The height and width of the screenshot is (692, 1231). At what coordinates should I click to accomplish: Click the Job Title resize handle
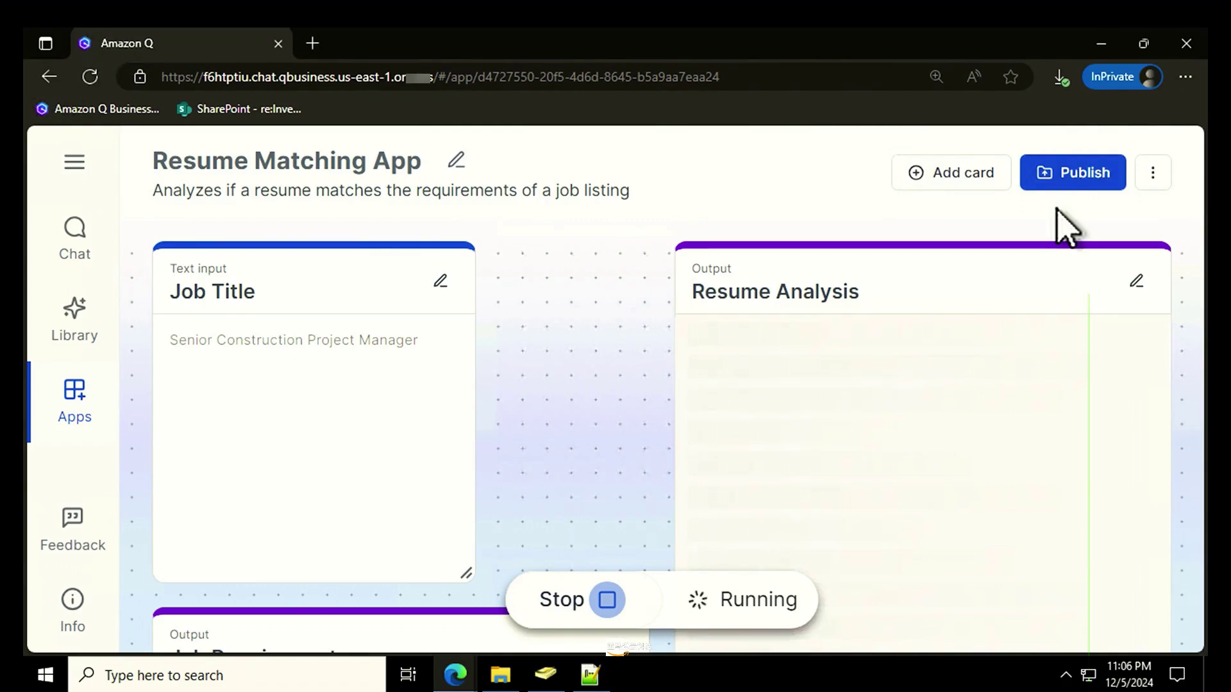[466, 573]
